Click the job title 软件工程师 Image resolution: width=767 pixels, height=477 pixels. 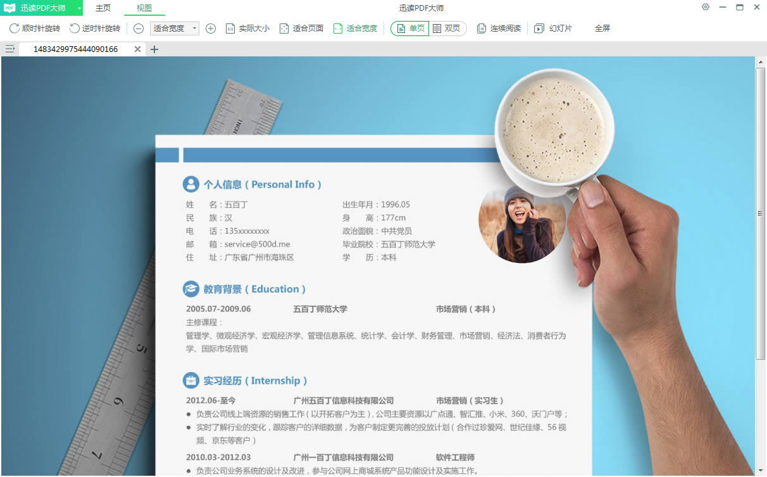[x=455, y=457]
